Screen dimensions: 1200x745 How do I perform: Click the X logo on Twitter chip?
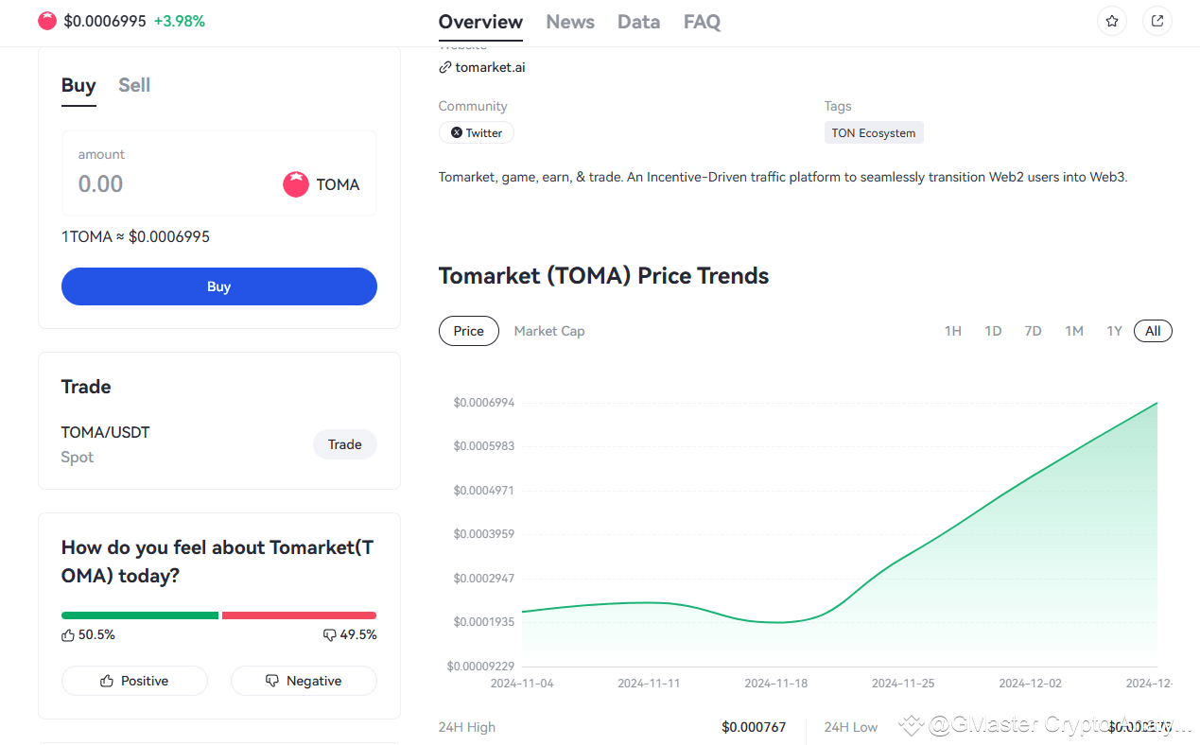pos(457,133)
